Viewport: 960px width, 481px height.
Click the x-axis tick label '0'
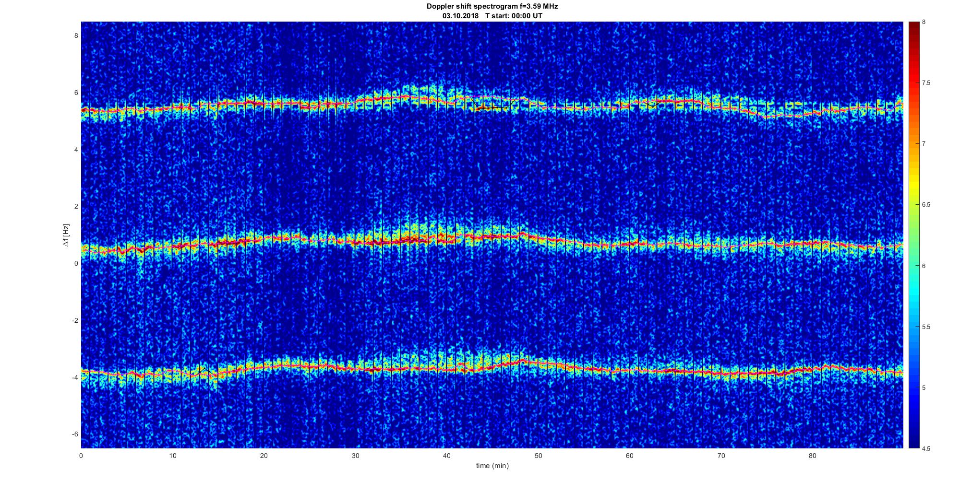(x=81, y=455)
